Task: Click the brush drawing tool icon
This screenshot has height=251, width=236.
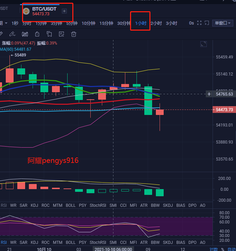Action: coord(12,34)
